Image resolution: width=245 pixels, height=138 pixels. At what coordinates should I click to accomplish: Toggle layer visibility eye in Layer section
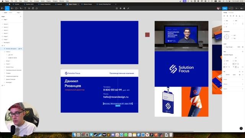pos(243,47)
